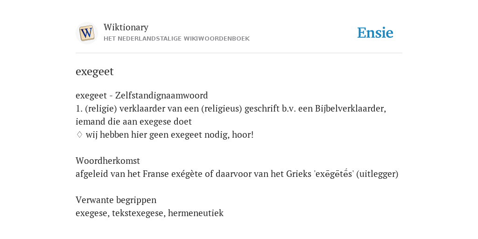The image size is (478, 239).
Task: Click the word (uitlegger) in the etymology
Action: (377, 174)
